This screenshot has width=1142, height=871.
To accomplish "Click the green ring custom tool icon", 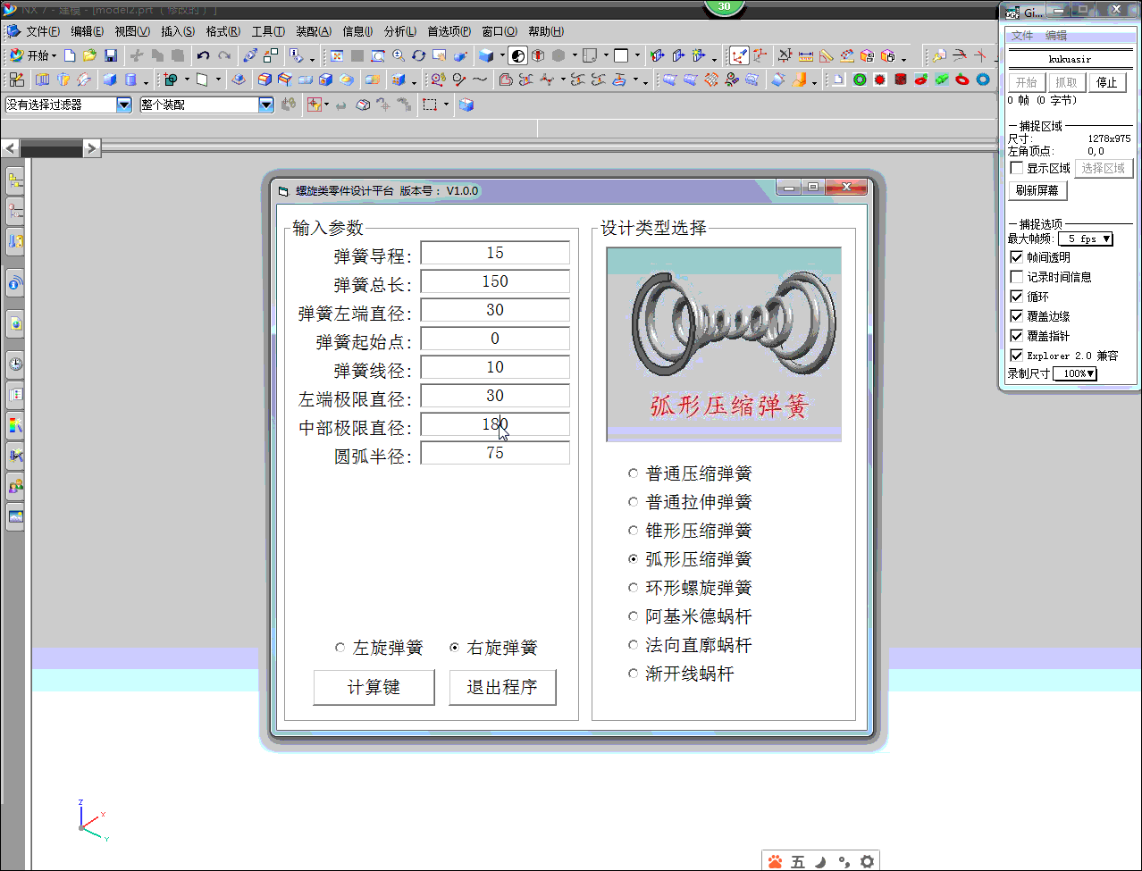I will 860,80.
